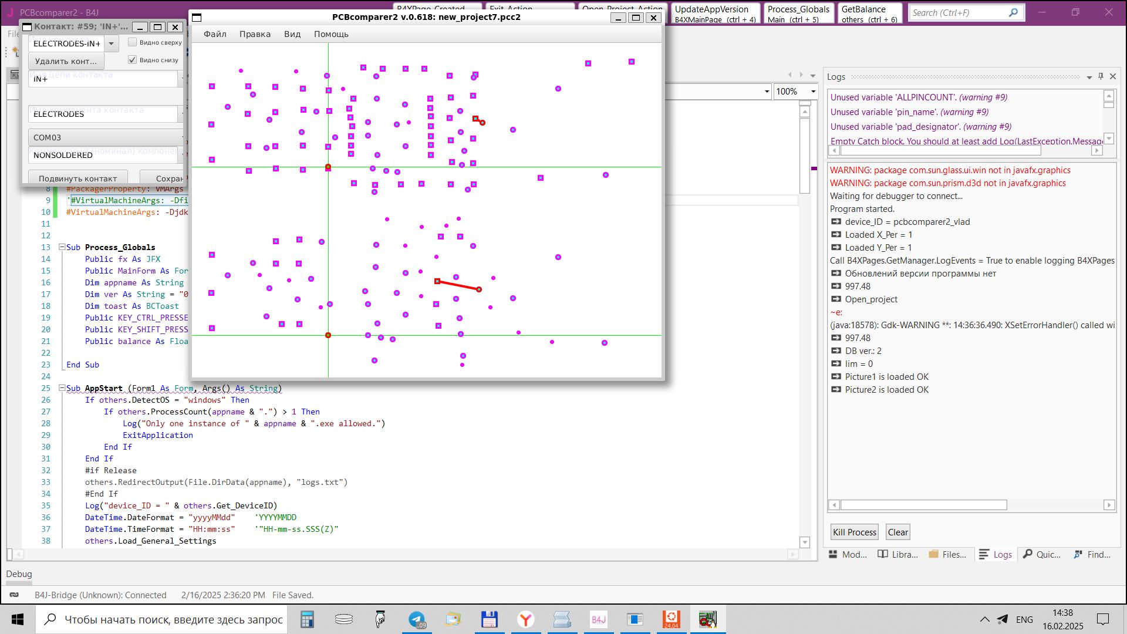Enable the "Видно сверху" checkbox
The image size is (1127, 634).
click(x=133, y=42)
